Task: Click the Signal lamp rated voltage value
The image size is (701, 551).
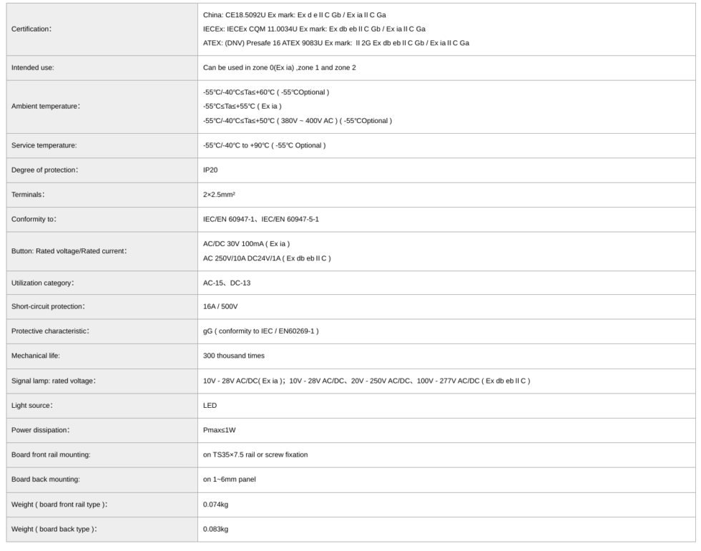Action: pyautogui.click(x=366, y=380)
